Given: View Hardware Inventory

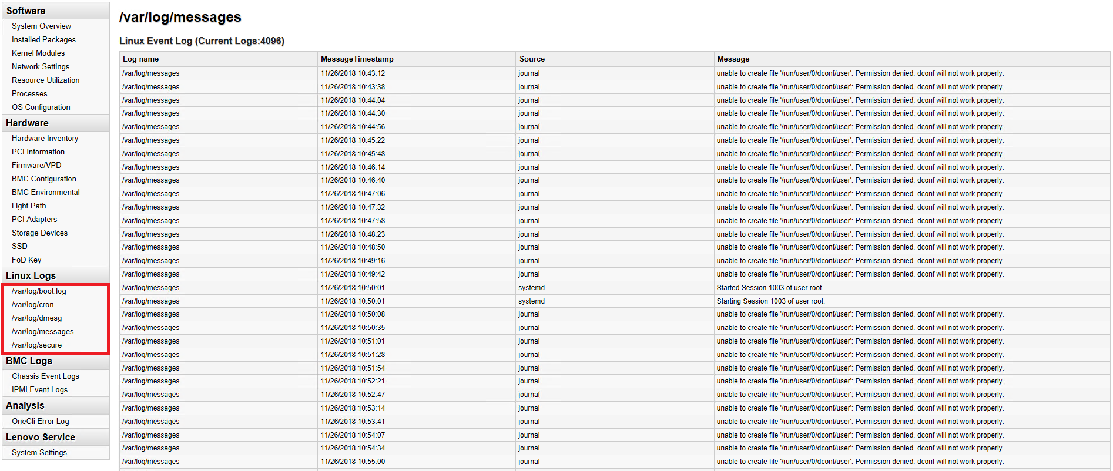Looking at the screenshot, I should click(45, 138).
